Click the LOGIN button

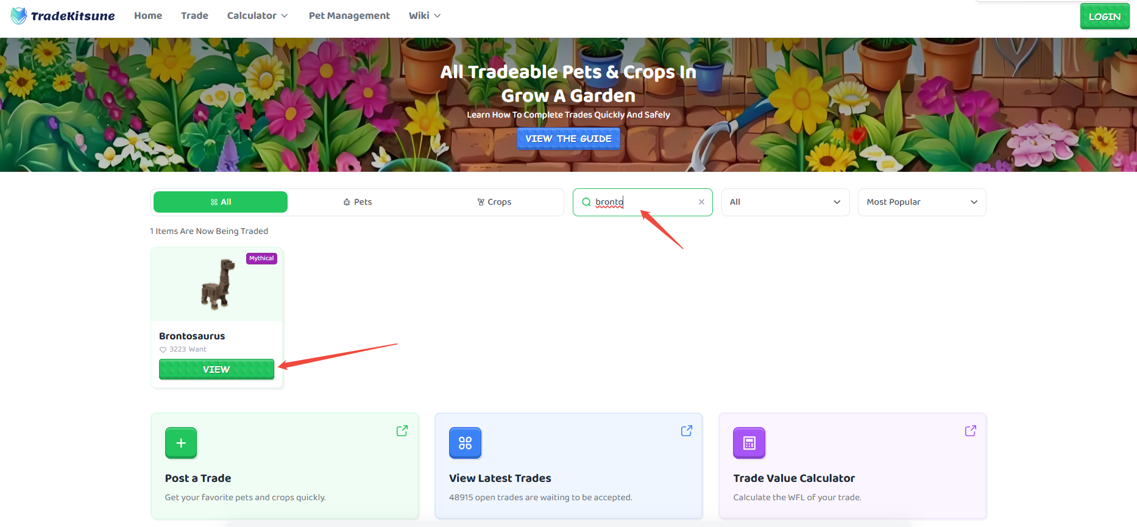coord(1105,16)
